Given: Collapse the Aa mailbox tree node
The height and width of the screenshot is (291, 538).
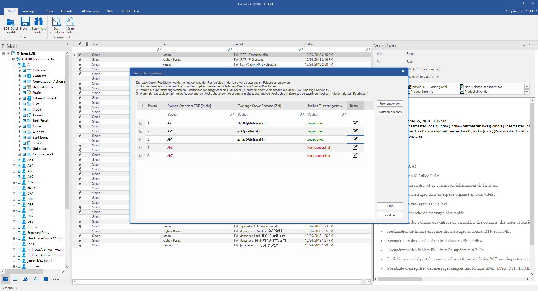Looking at the screenshot, I should pos(14,65).
